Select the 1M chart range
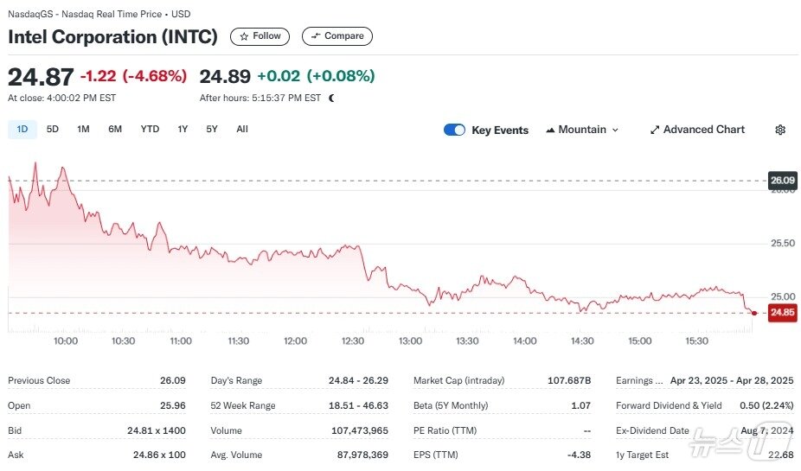801x471 pixels. pyautogui.click(x=83, y=129)
